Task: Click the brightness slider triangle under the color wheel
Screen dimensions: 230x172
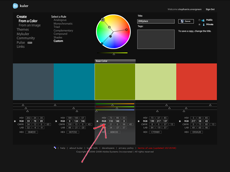Action: point(114,54)
